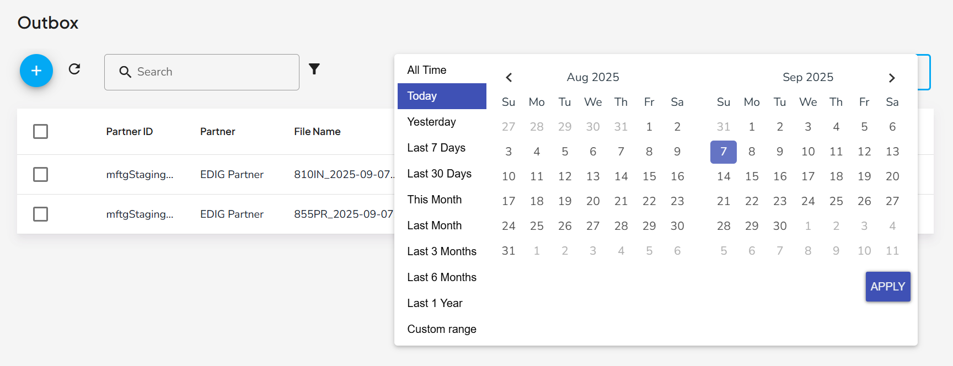
Task: Sort by Partner ID column header
Action: (x=129, y=132)
